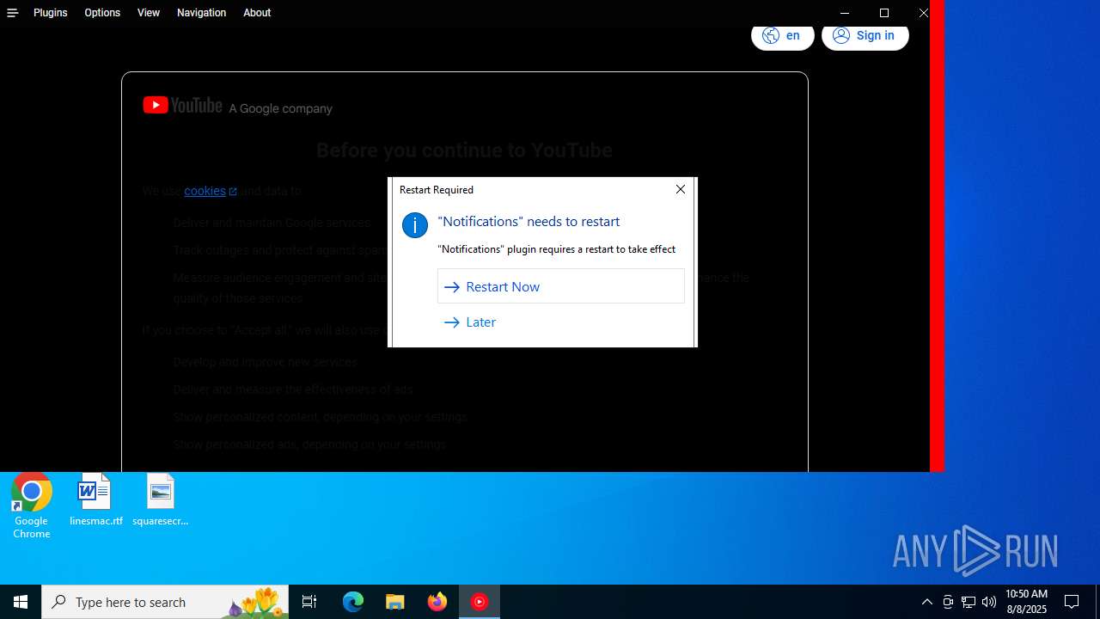Click "Notifications" needs to restart heading
The width and height of the screenshot is (1100, 619).
pos(529,221)
